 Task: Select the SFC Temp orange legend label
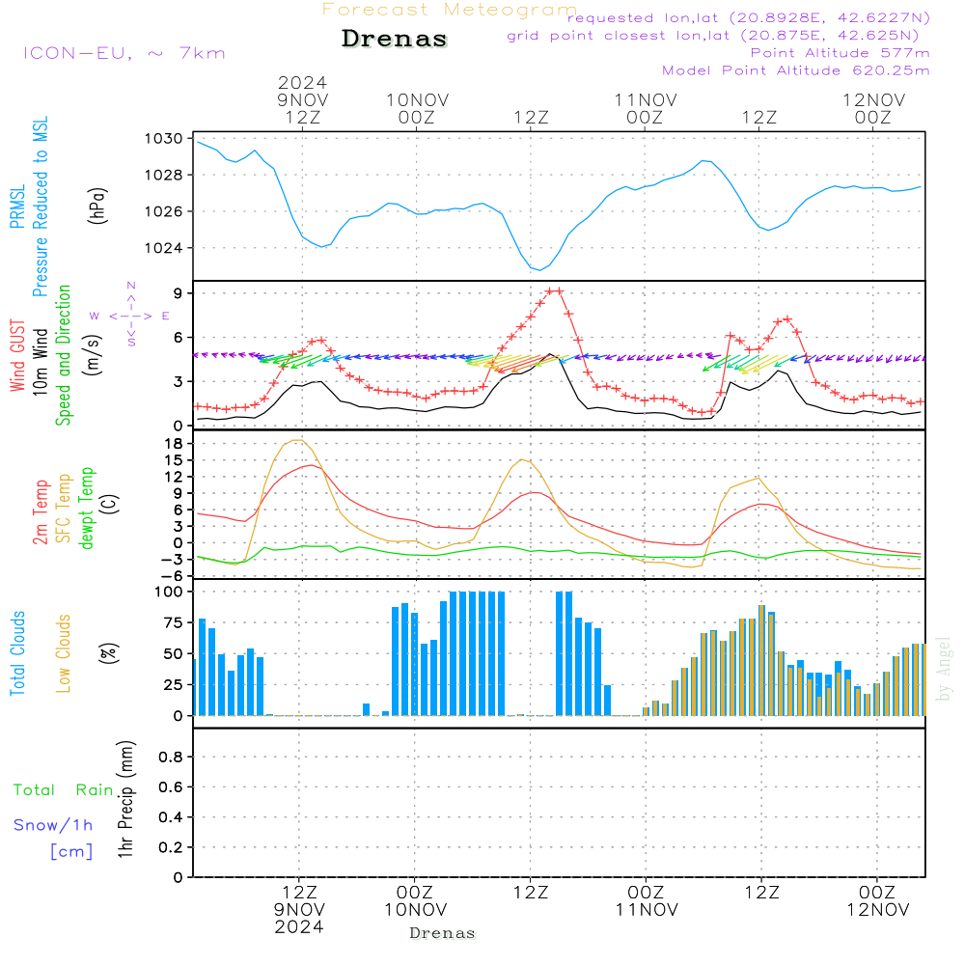[65, 508]
